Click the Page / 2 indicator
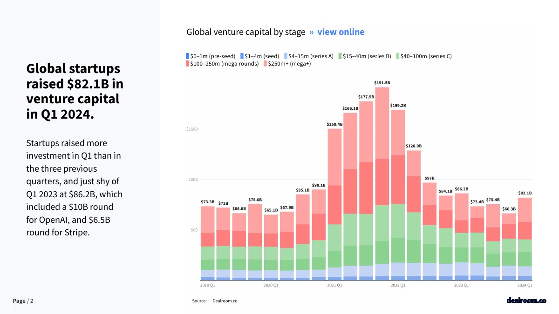The height and width of the screenshot is (314, 559). (23, 301)
